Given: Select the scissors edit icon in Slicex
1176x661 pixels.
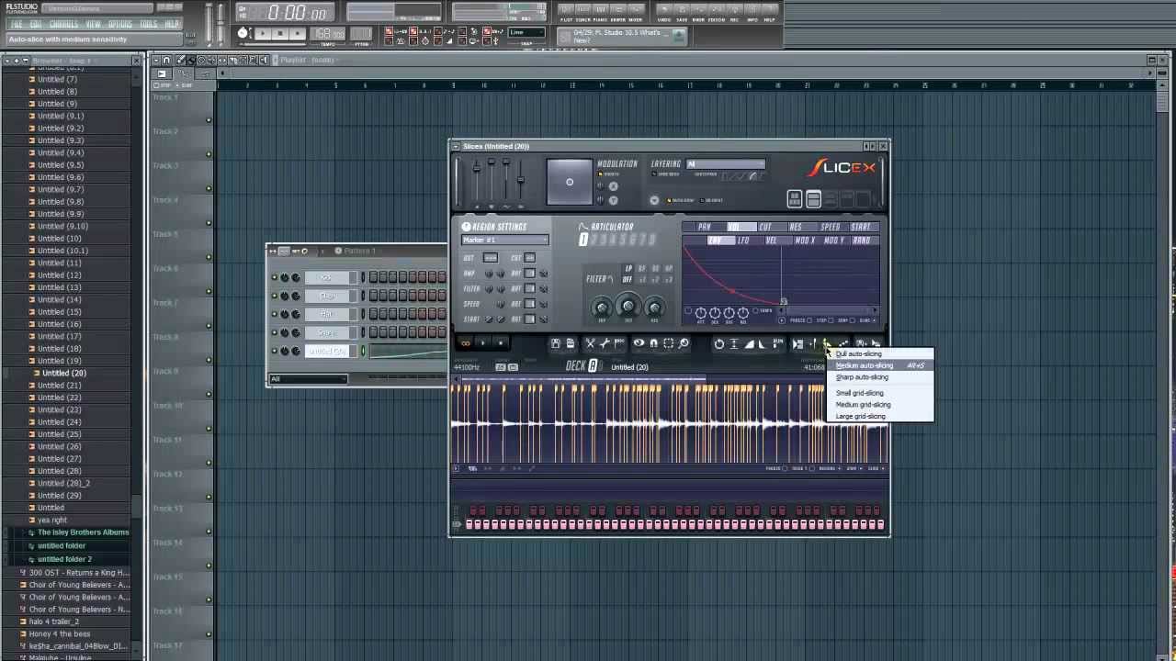Looking at the screenshot, I should (591, 343).
